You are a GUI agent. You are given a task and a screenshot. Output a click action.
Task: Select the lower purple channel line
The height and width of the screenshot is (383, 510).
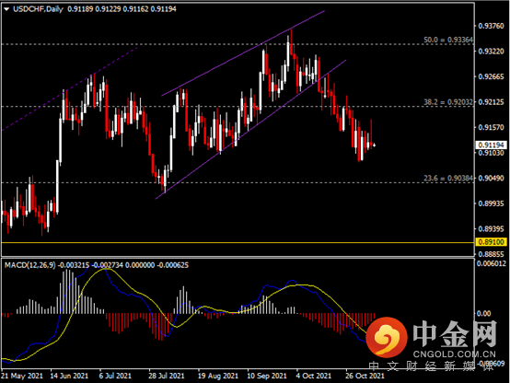pyautogui.click(x=250, y=130)
